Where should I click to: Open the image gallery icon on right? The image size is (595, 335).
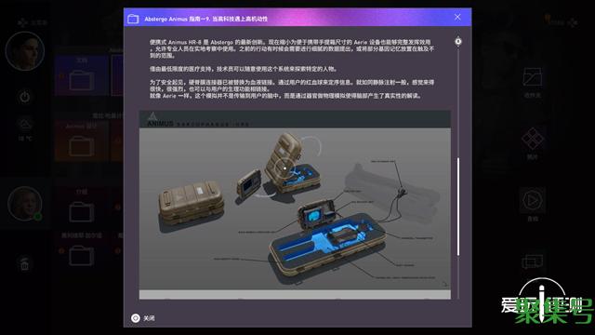tap(533, 76)
